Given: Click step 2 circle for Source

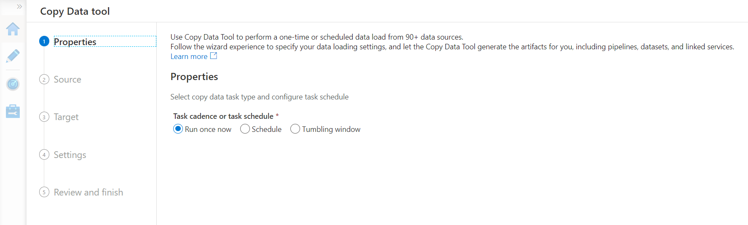Looking at the screenshot, I should [x=44, y=79].
